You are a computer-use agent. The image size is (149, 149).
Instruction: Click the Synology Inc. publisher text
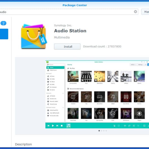click(63, 25)
